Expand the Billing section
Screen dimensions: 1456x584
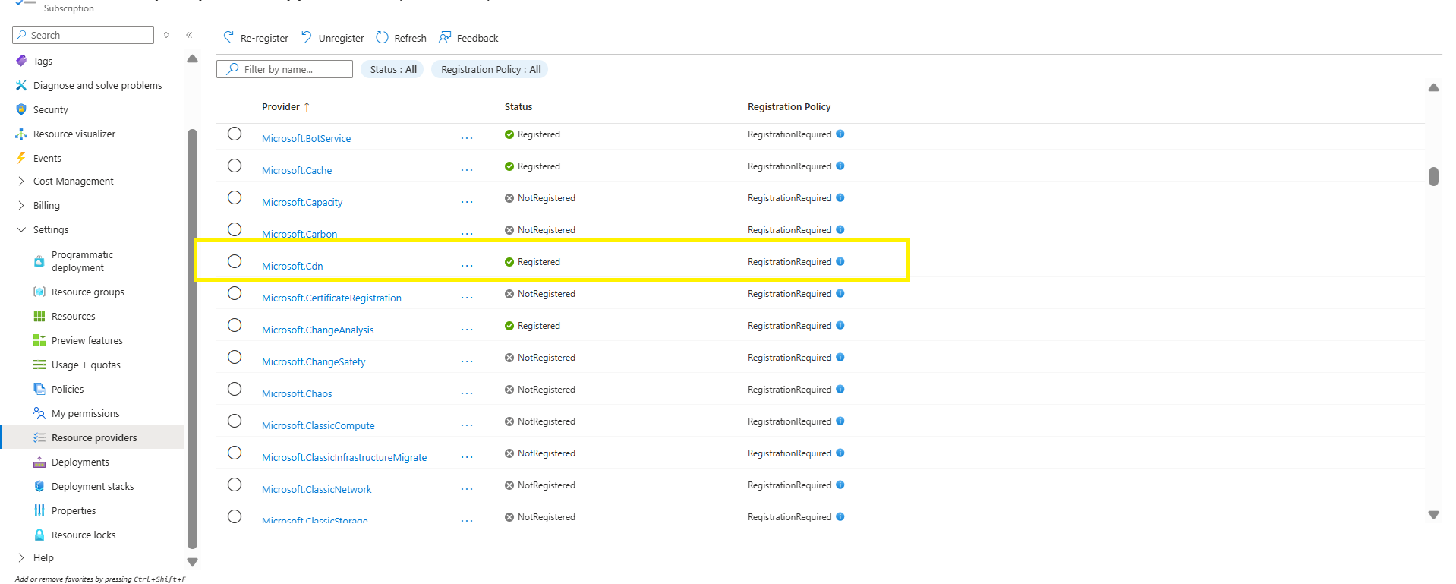click(20, 205)
